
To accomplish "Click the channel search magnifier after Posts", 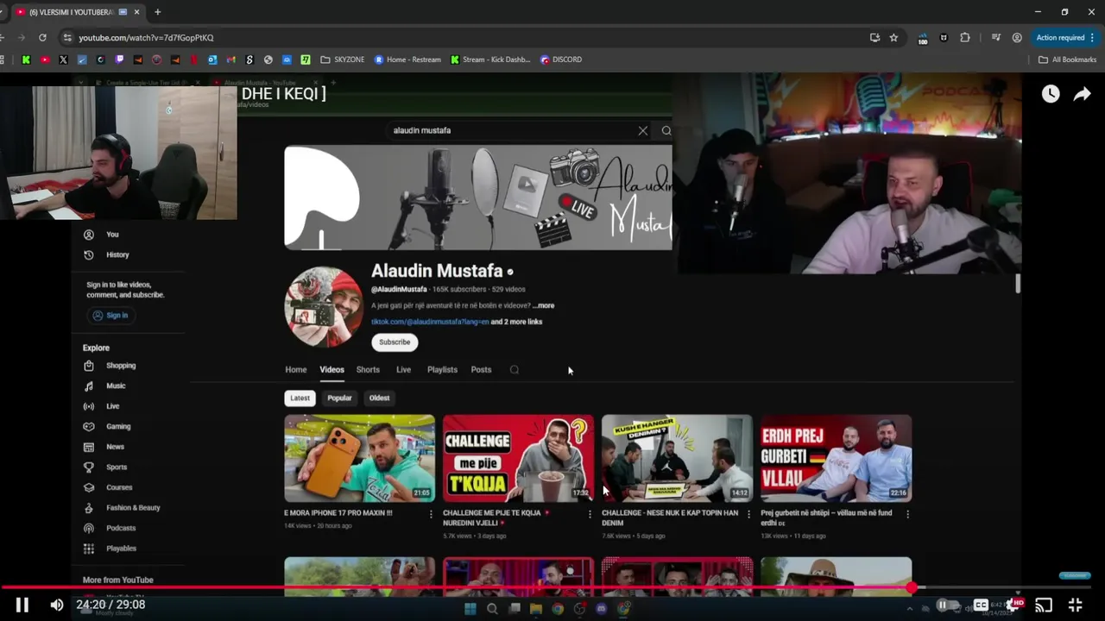I will coord(515,369).
